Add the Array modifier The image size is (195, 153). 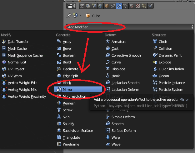point(64,42)
